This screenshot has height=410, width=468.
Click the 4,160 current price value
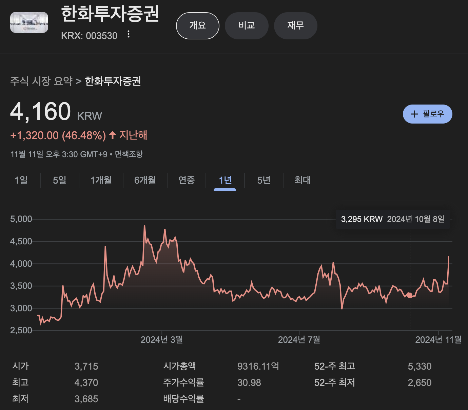point(41,112)
